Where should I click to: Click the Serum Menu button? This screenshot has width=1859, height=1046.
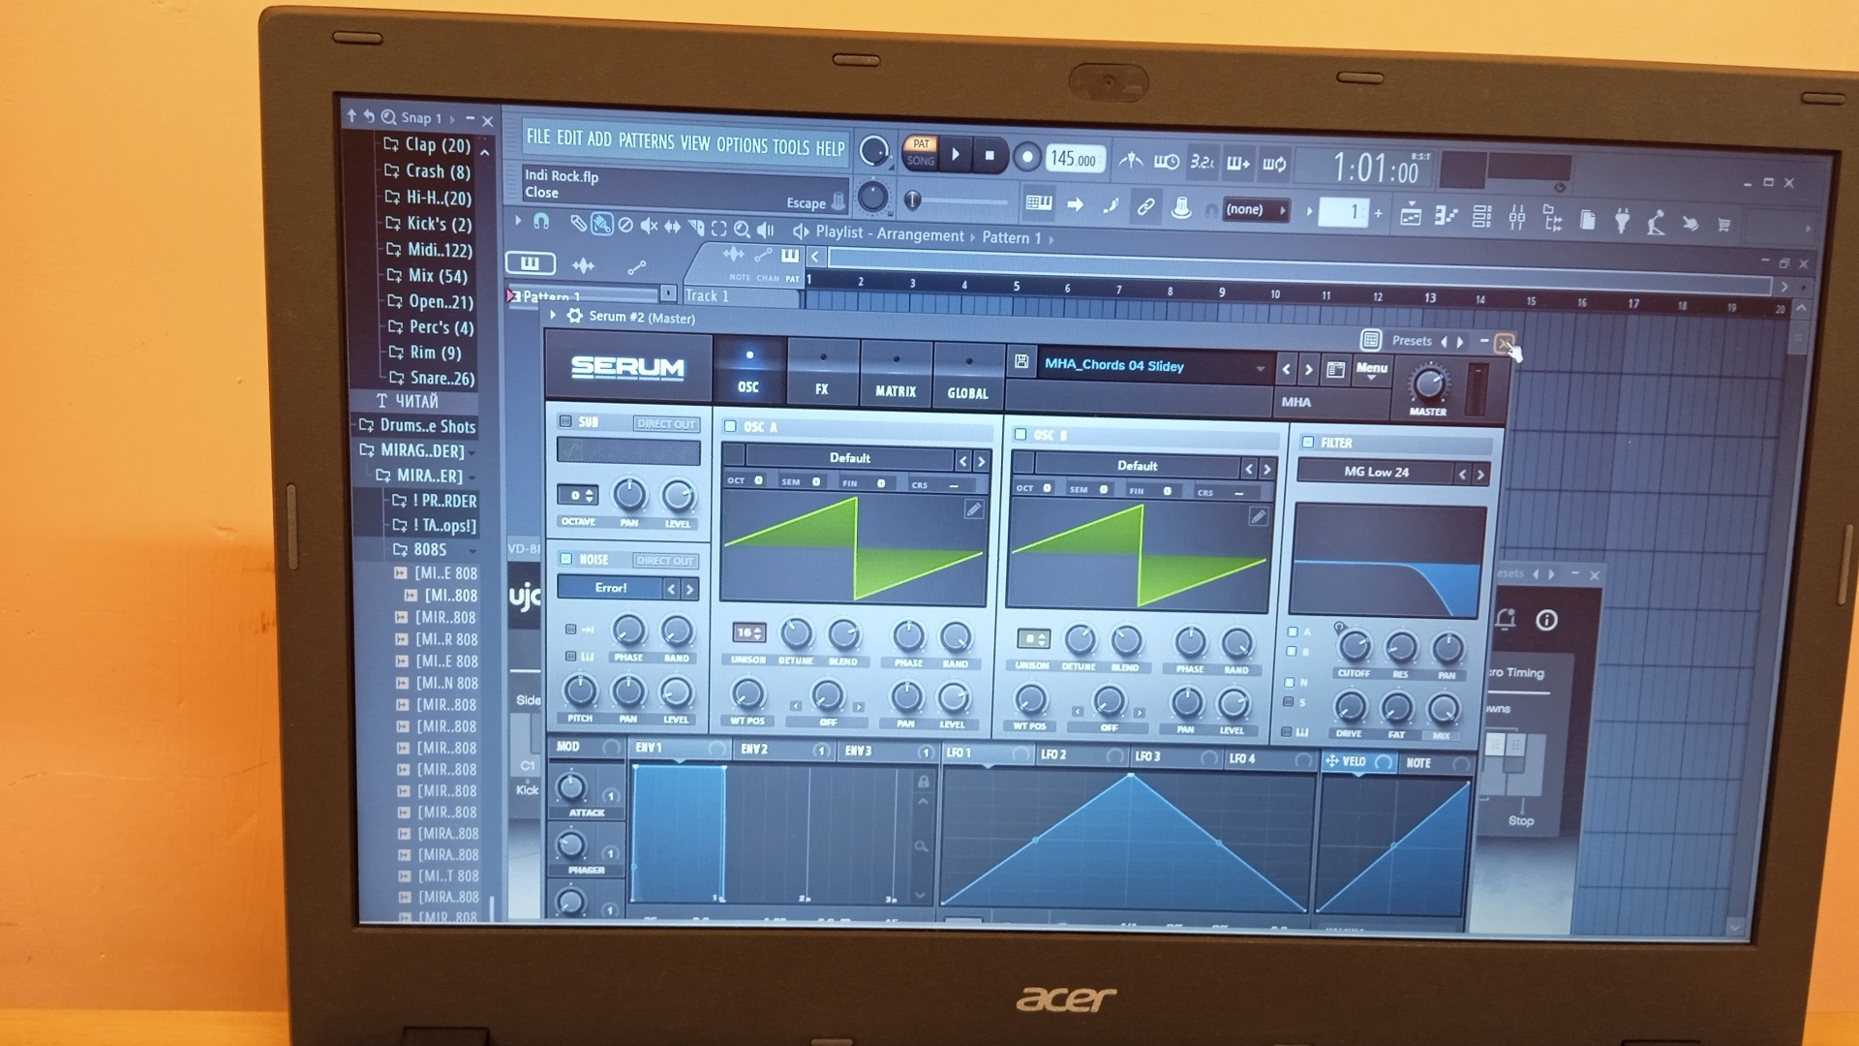click(1371, 368)
